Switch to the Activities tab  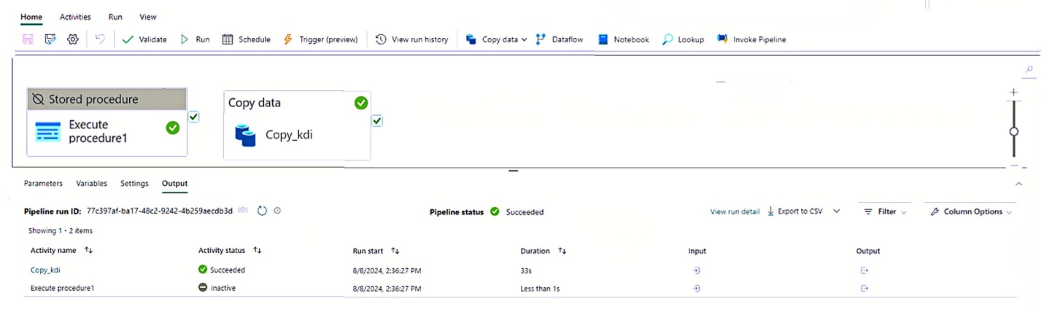75,17
